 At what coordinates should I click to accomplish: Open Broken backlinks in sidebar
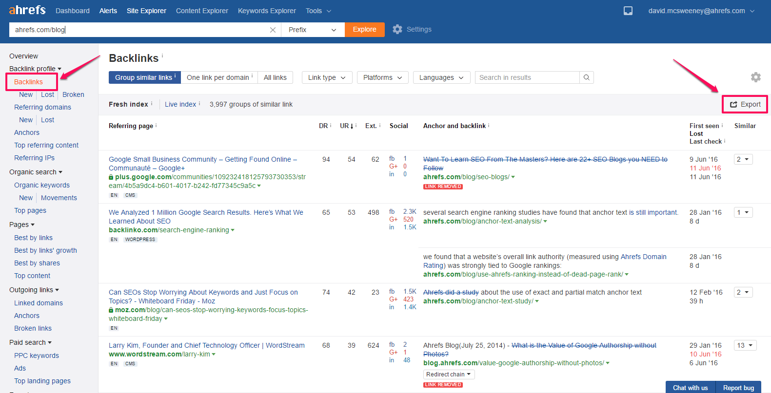pyautogui.click(x=73, y=94)
